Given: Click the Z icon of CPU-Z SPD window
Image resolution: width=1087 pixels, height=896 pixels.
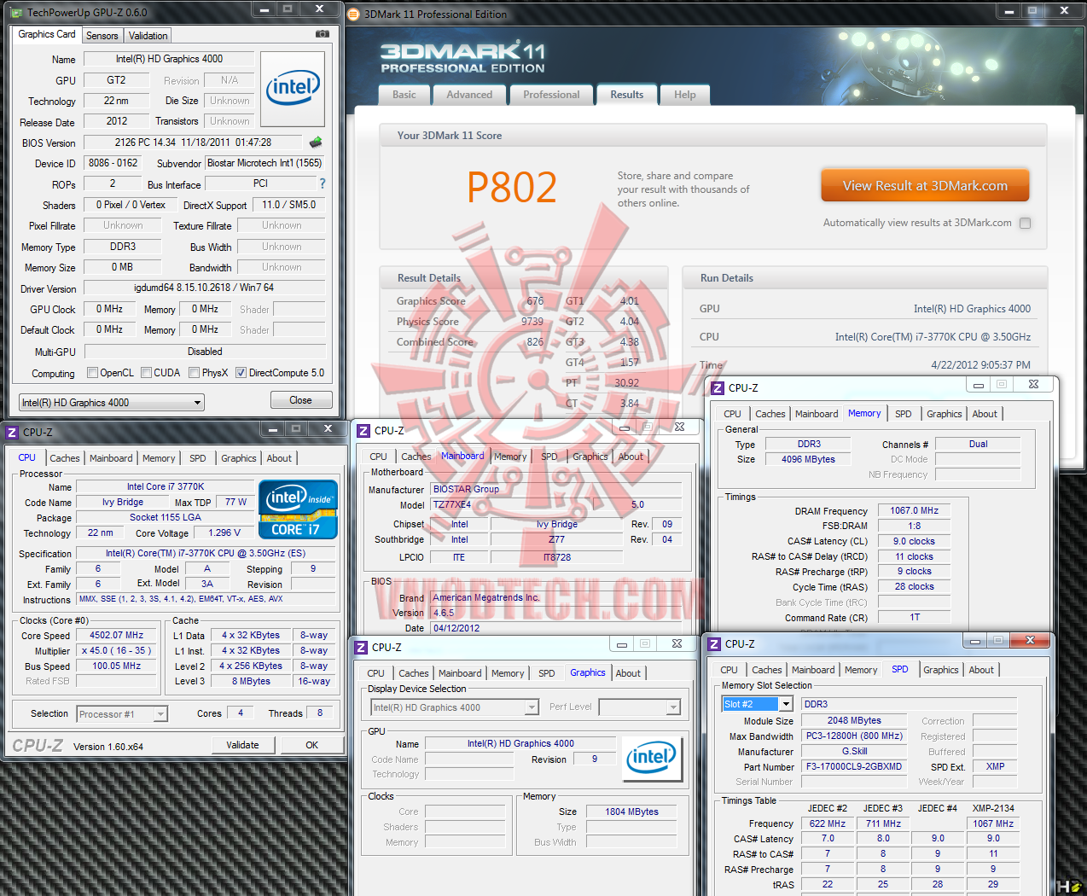Looking at the screenshot, I should [x=714, y=643].
